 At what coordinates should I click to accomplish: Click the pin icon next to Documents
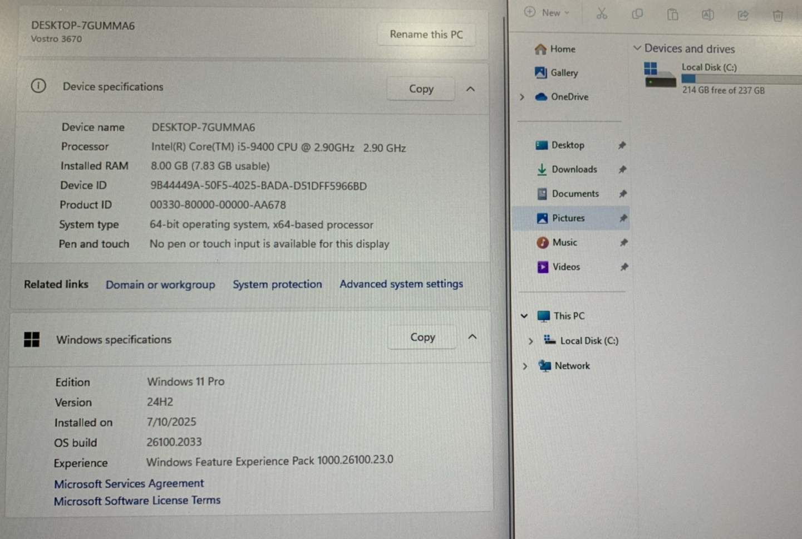click(623, 194)
